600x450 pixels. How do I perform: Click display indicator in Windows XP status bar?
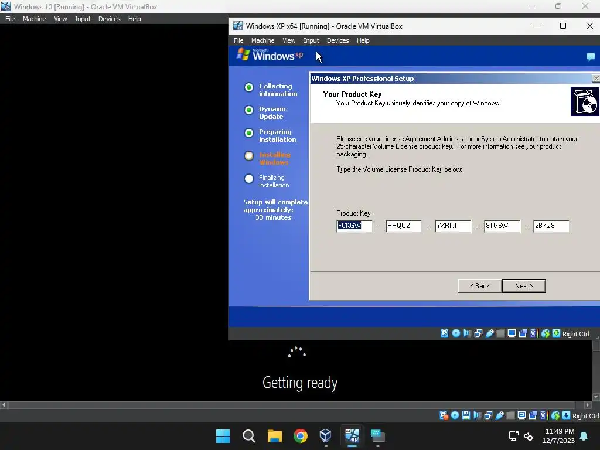[x=512, y=333]
